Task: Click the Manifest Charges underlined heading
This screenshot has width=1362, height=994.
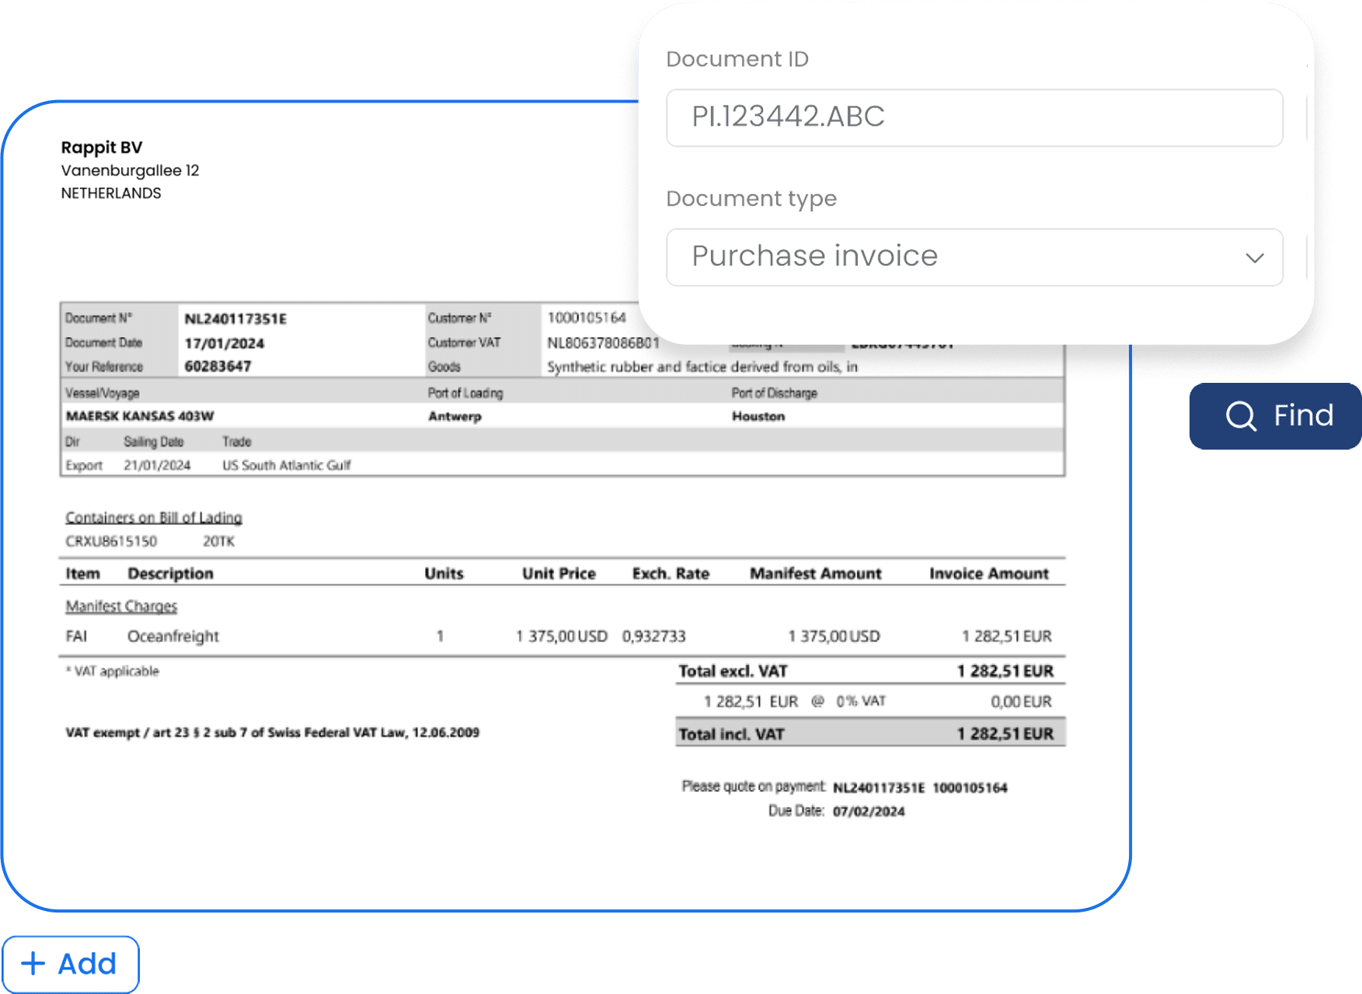Action: point(121,606)
